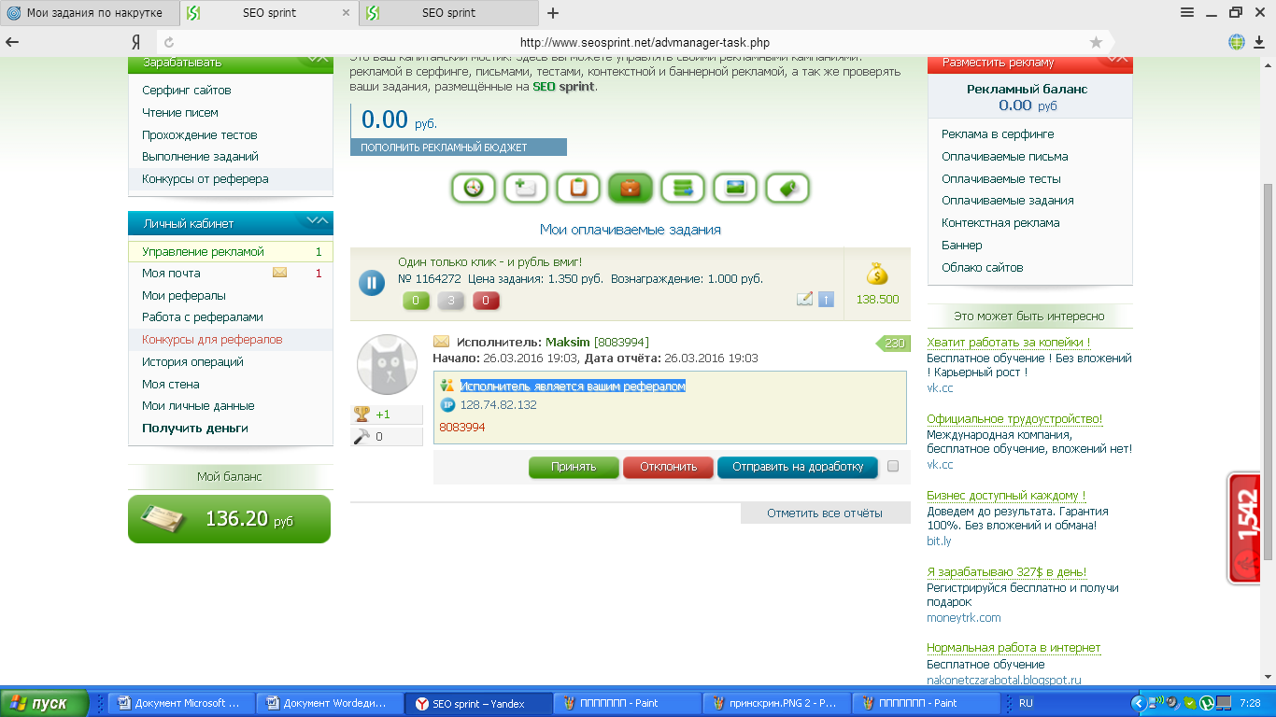Click the address bar URL field
1276x717 pixels.
click(x=645, y=42)
